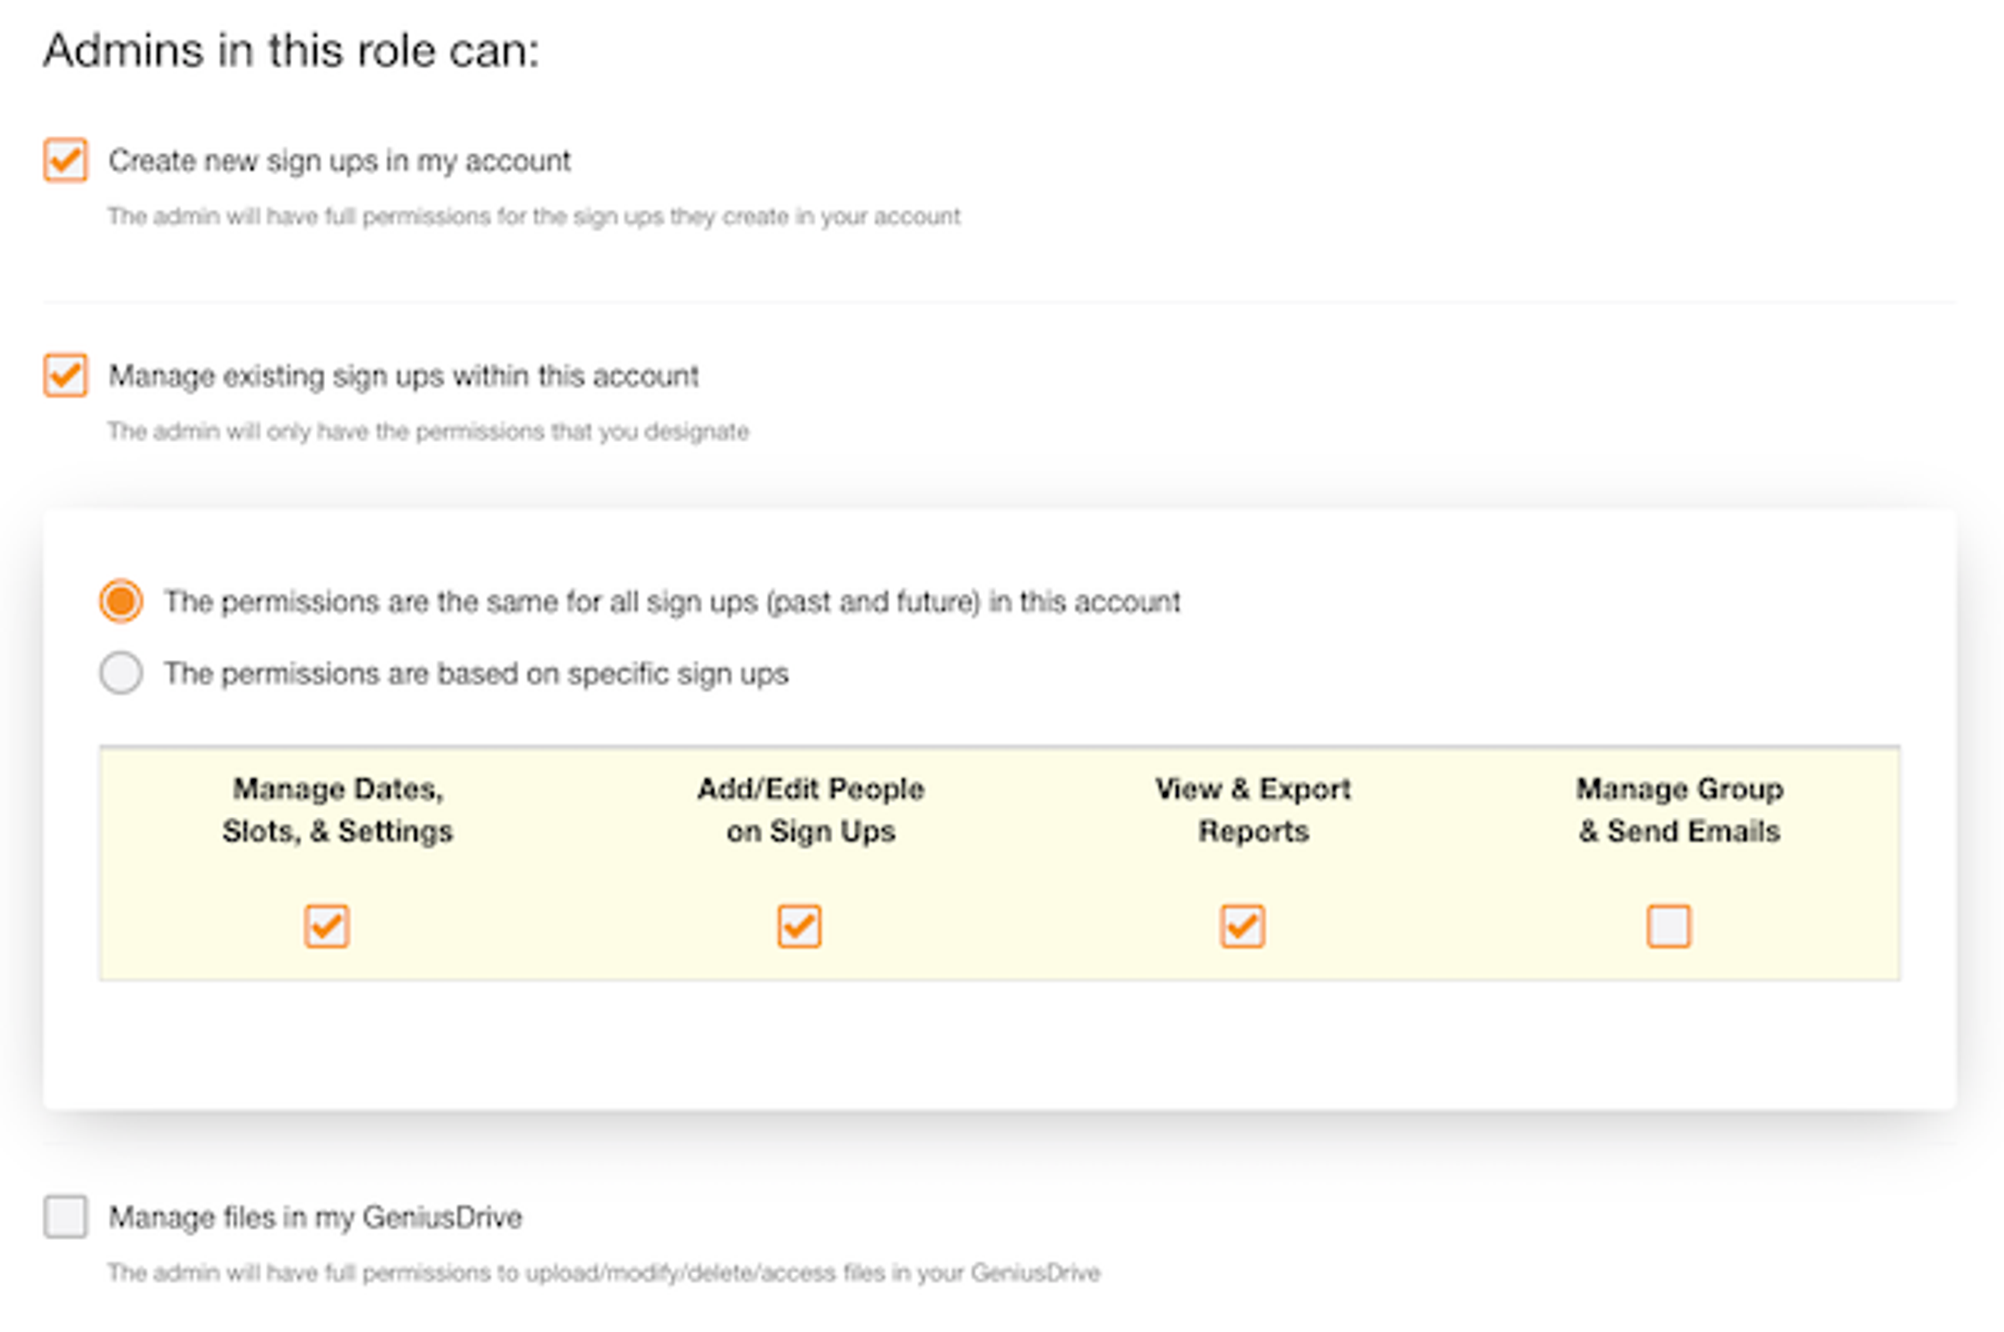The height and width of the screenshot is (1332, 2004).
Task: Select the specific sign ups radio button
Action: (x=121, y=674)
